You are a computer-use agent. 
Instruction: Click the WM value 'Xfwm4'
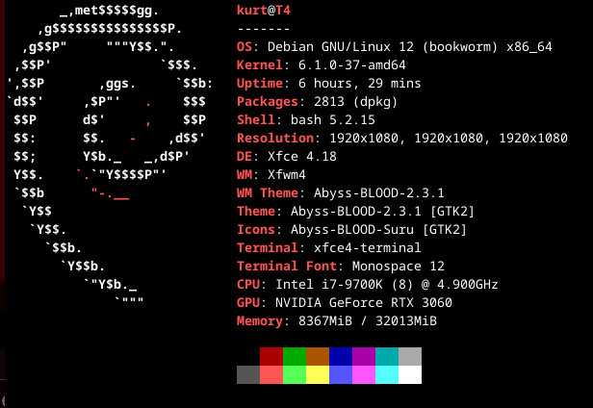pos(287,175)
